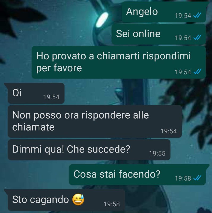Tap the 19:54 timestamp on 'Angelo' message
212x213 pixels.
(x=183, y=15)
